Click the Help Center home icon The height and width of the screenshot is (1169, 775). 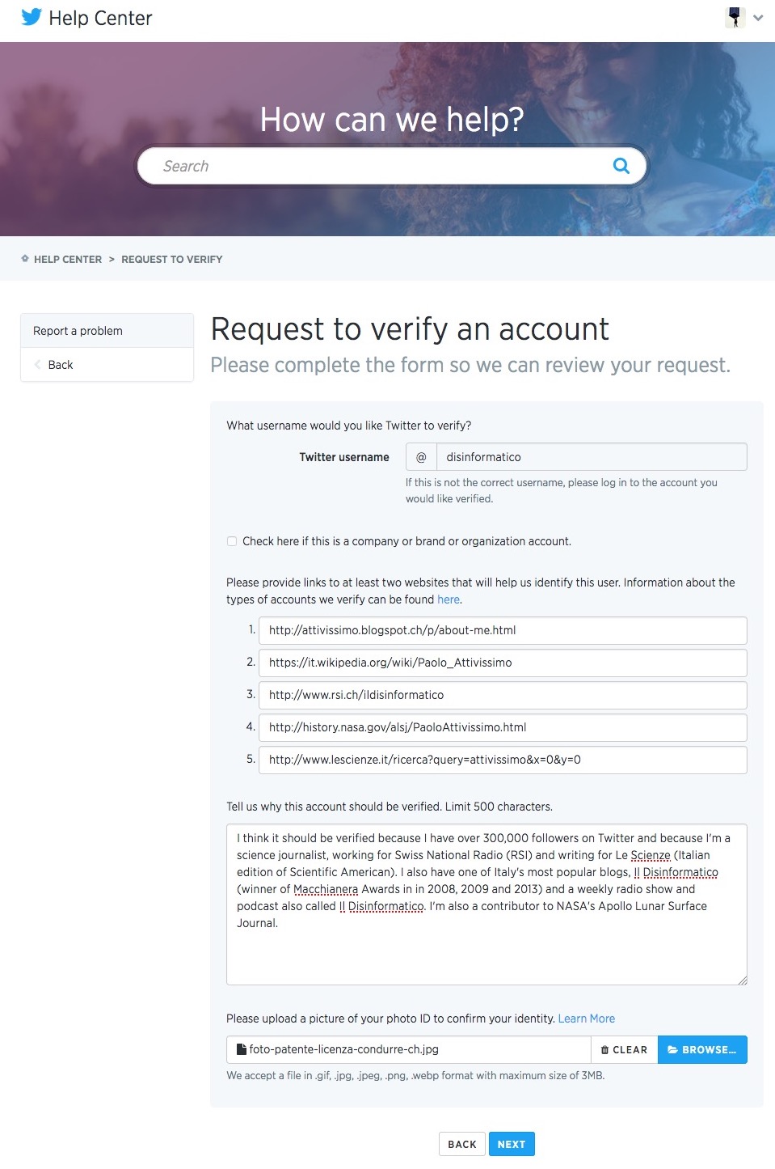25,259
